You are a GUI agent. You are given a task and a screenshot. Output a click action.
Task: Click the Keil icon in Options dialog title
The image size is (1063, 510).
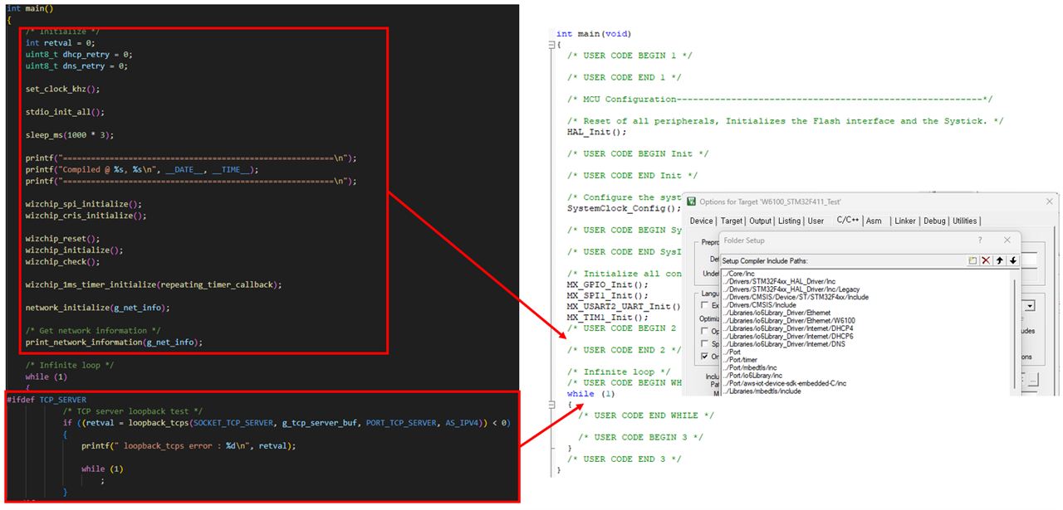click(692, 202)
